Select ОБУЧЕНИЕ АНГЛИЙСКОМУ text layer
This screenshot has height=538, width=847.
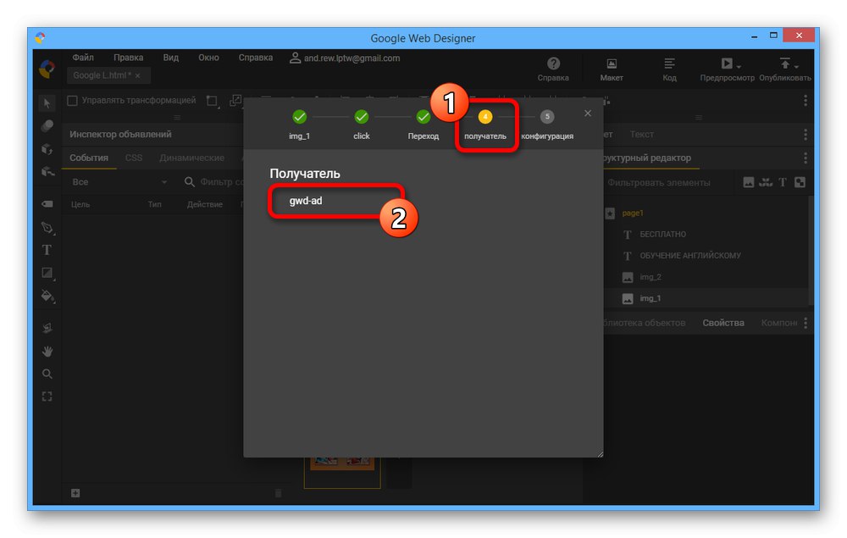(x=690, y=255)
